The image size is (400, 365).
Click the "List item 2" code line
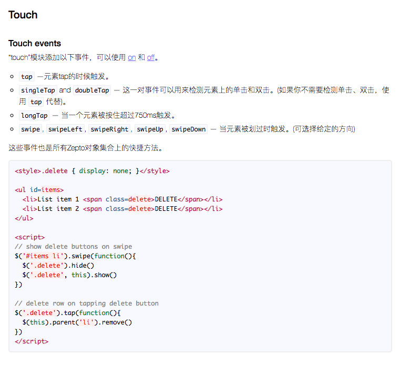pos(122,209)
